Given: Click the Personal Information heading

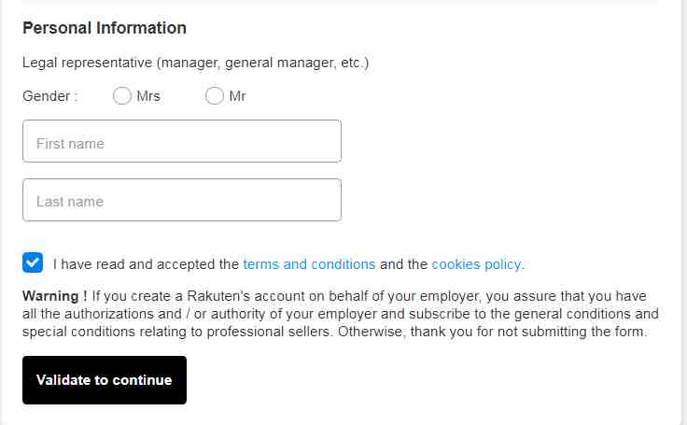Looking at the screenshot, I should click(105, 28).
